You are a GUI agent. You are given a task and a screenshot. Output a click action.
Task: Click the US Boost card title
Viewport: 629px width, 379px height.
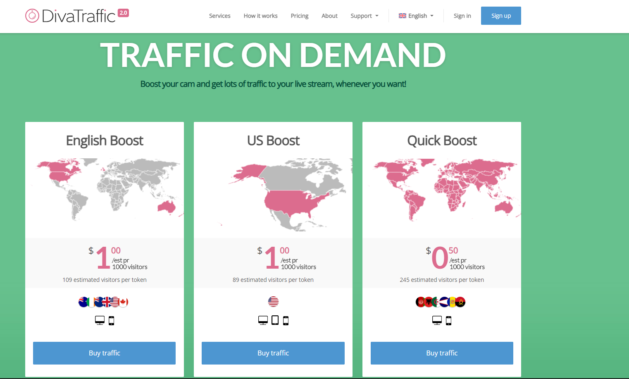[273, 141]
